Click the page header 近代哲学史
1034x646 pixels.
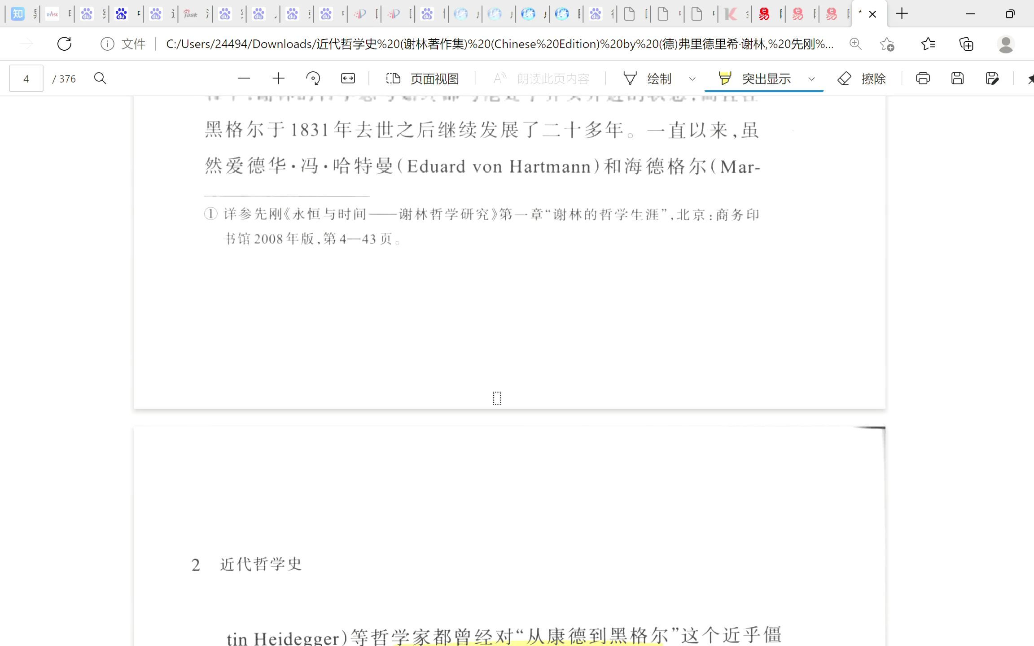pos(261,564)
